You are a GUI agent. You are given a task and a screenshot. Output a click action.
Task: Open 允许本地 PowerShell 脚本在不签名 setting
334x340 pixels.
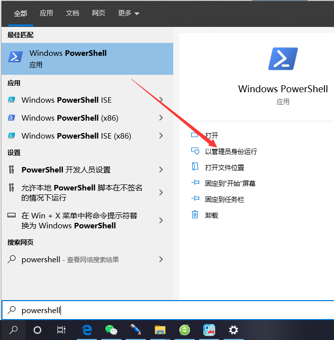coord(87,192)
